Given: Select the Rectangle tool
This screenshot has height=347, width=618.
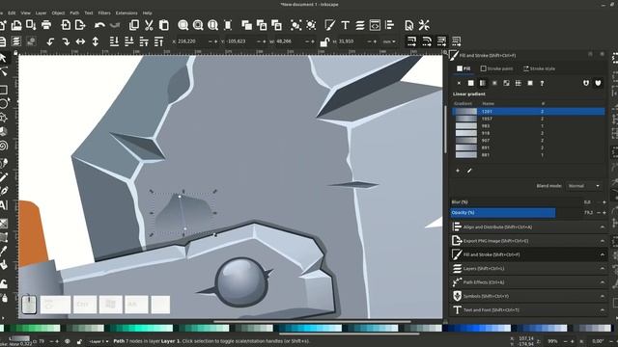Looking at the screenshot, I should click(3, 90).
